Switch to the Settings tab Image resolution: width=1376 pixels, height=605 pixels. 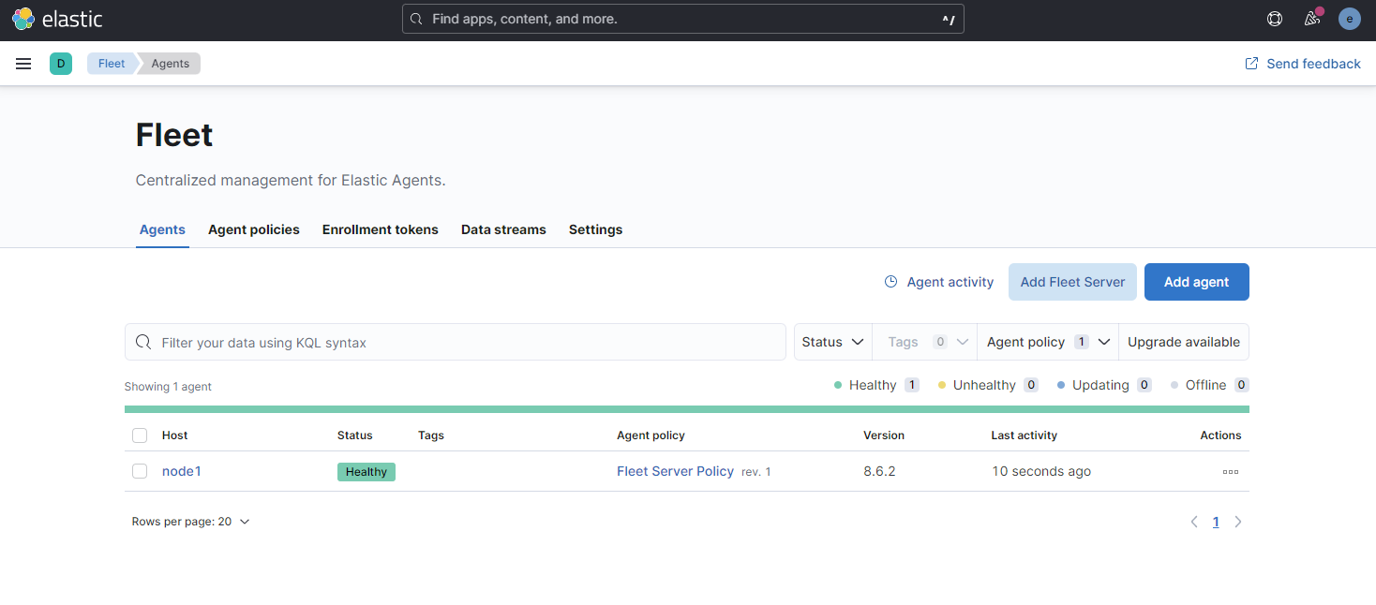click(x=595, y=229)
